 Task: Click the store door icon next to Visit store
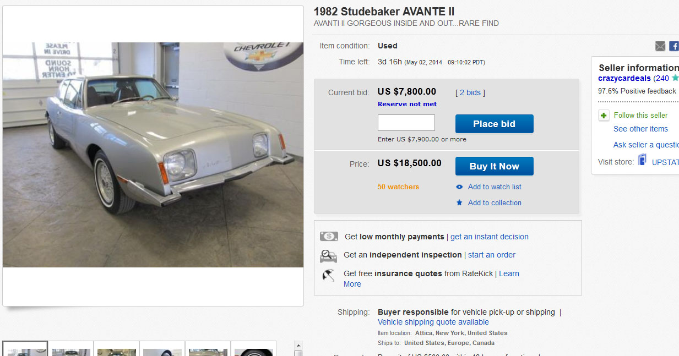tap(643, 161)
